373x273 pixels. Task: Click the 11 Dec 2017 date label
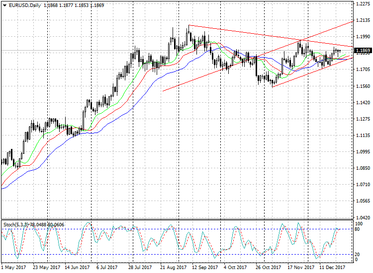pyautogui.click(x=332, y=268)
